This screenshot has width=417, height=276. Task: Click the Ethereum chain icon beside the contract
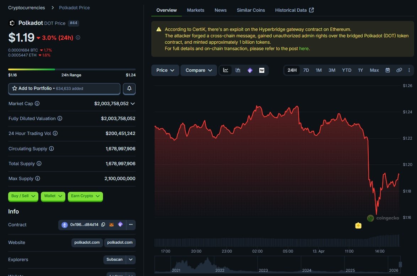(x=65, y=225)
